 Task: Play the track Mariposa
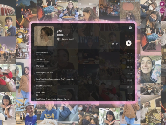point(40,66)
